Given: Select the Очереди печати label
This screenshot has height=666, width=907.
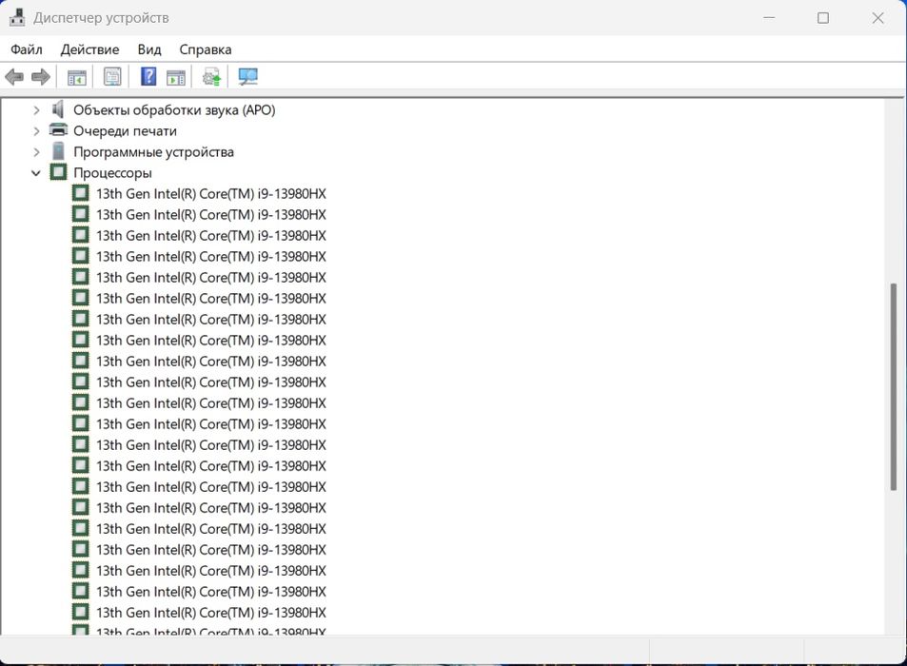Looking at the screenshot, I should 125,131.
